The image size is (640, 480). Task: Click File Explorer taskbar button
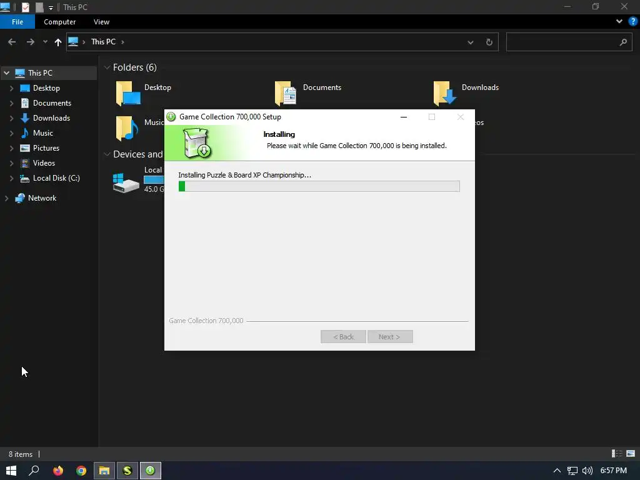point(104,471)
